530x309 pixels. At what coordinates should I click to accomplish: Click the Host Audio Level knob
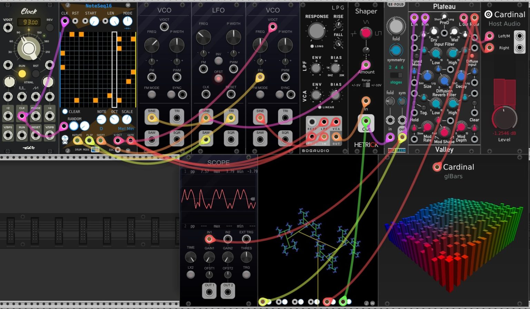click(x=504, y=118)
